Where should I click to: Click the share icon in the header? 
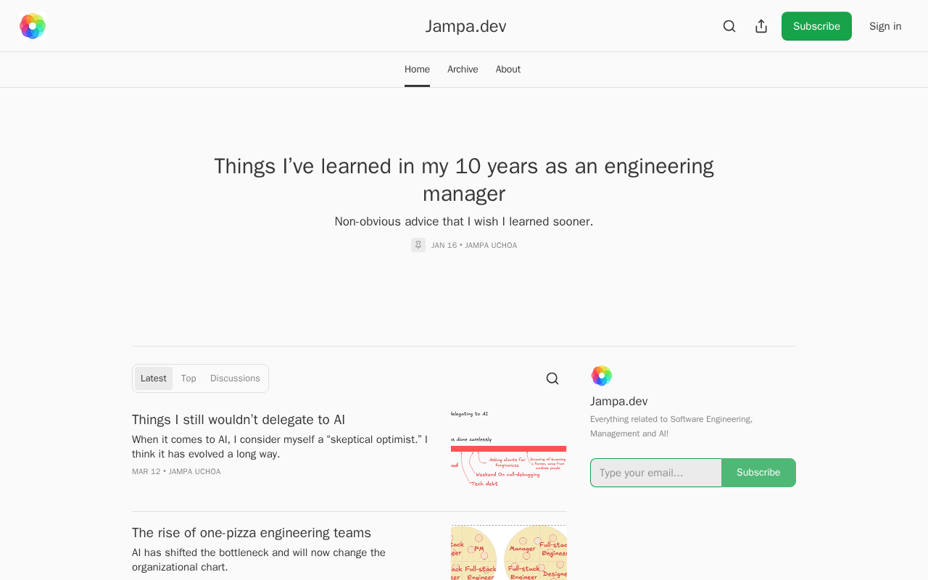click(761, 26)
